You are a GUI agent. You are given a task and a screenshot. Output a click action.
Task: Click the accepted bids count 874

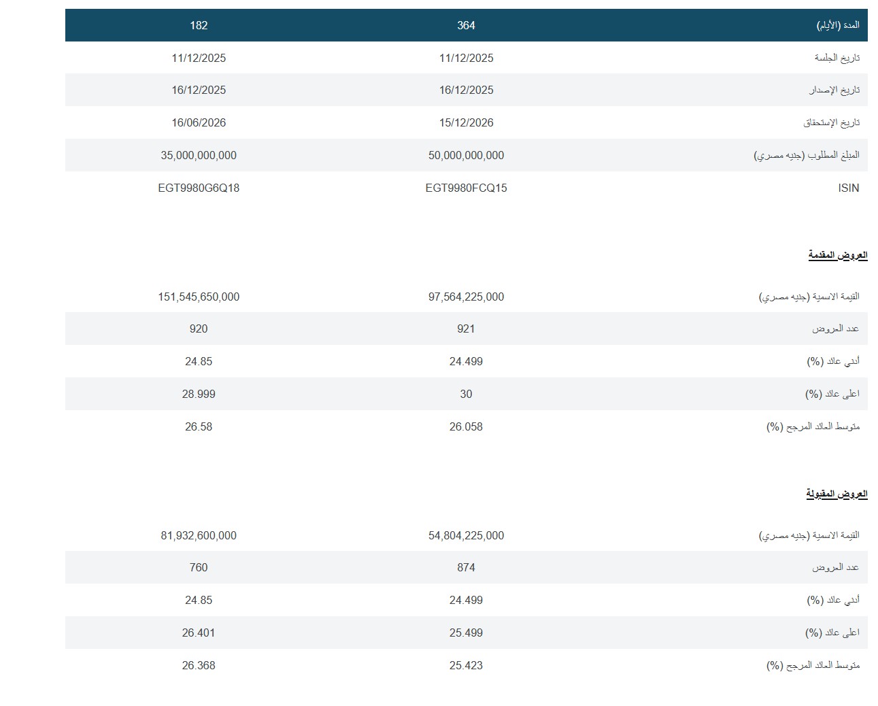point(466,567)
